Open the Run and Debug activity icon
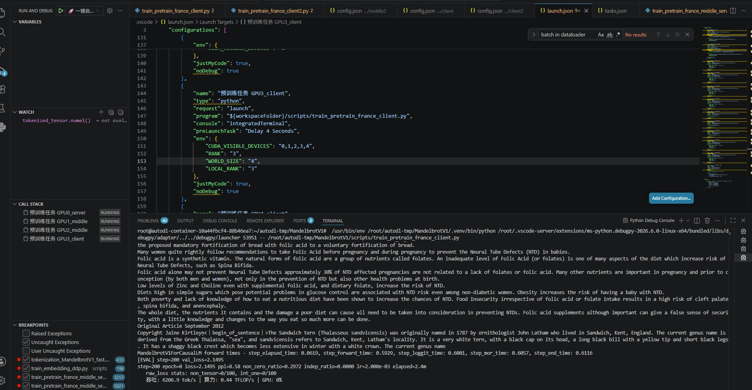The height and width of the screenshot is (390, 752). (x=2, y=71)
